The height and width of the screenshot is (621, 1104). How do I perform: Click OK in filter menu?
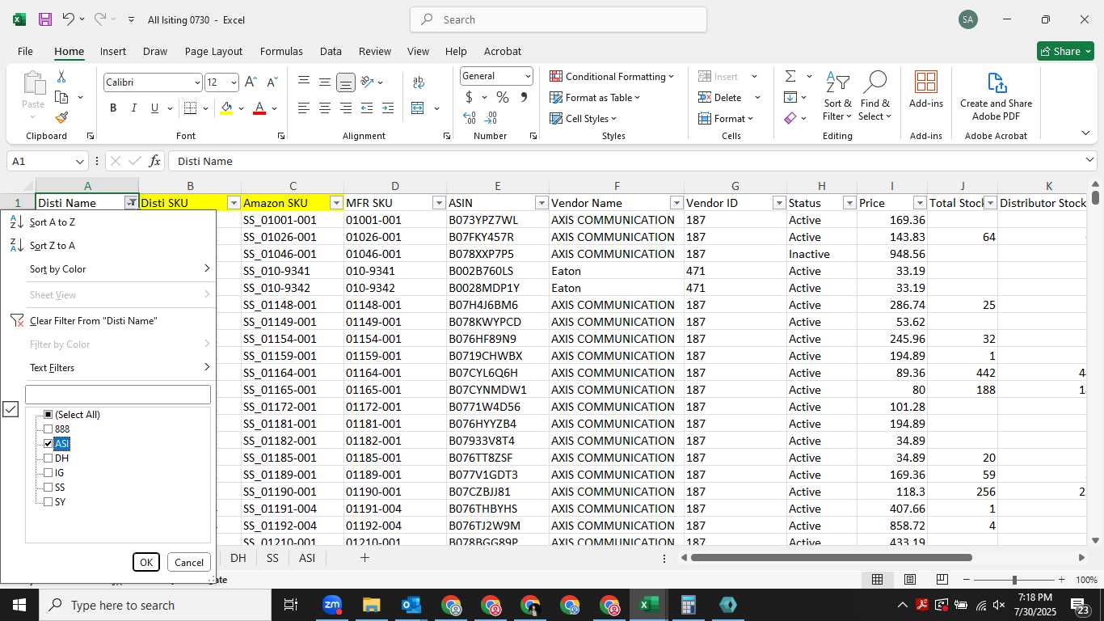[x=146, y=563]
